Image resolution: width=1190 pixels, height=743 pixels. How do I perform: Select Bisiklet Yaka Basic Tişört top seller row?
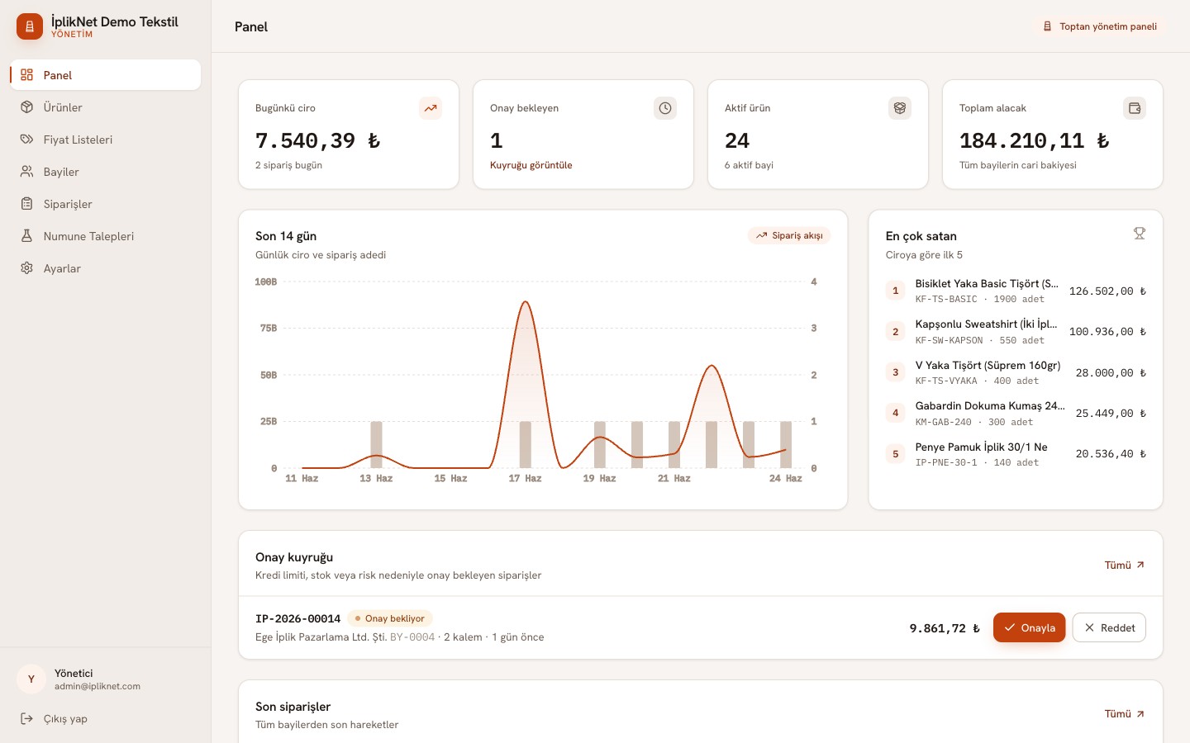point(1016,291)
